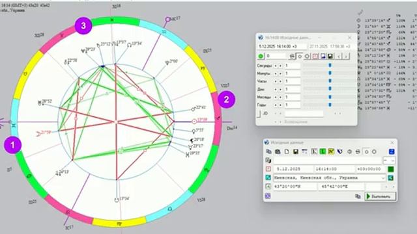Click the printer icon in Исходные данные toolbar
Image resolution: width=417 pixels, height=234 pixels.
(x=358, y=151)
